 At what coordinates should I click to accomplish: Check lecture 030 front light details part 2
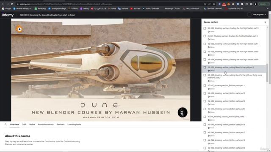(x=205, y=28)
